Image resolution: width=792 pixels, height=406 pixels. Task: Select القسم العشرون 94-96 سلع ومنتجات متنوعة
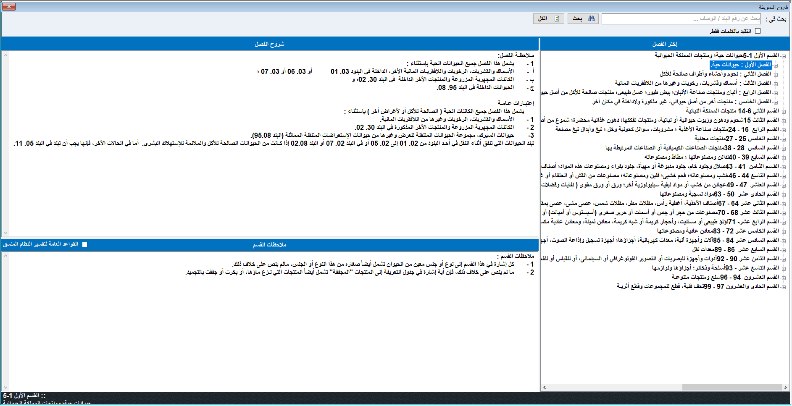coord(726,277)
